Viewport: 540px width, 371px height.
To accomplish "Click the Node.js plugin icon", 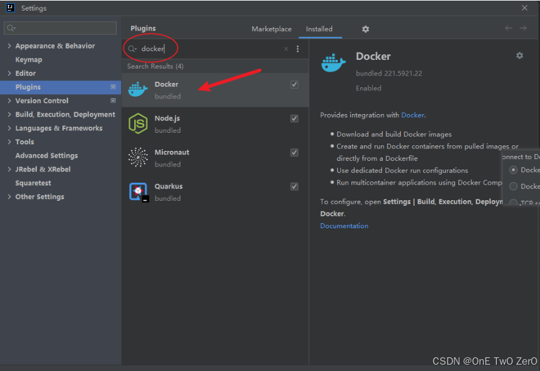I will pyautogui.click(x=138, y=123).
